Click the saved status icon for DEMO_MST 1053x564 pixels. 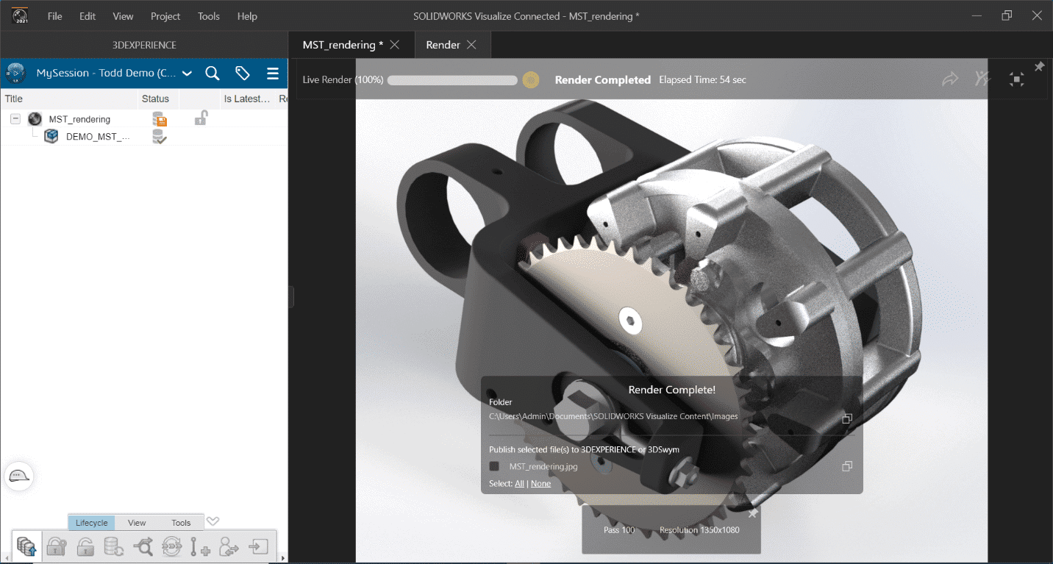(x=159, y=136)
